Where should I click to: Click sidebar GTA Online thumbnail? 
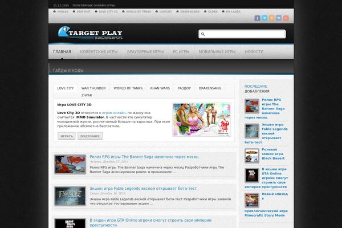[x=252, y=176]
